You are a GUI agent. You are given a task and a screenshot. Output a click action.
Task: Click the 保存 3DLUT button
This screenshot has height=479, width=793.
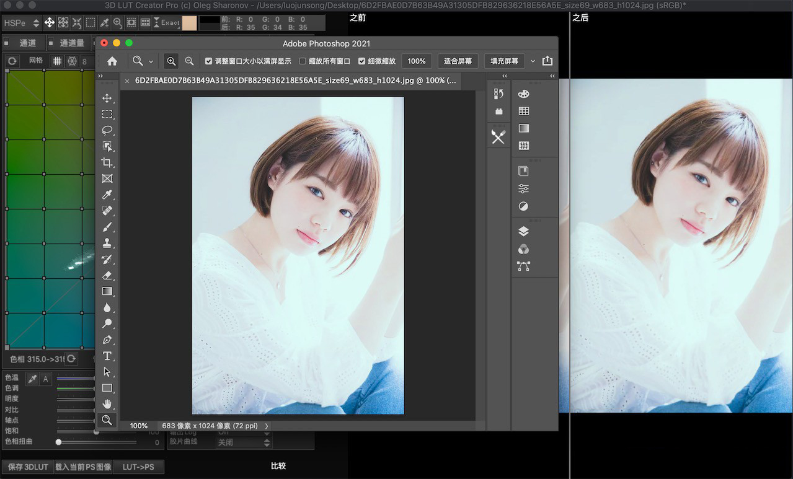pos(27,467)
